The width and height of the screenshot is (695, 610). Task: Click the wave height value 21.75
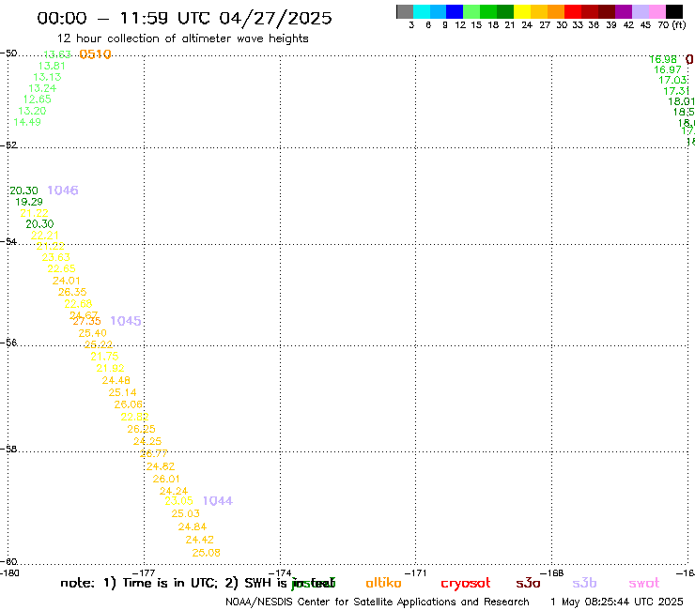point(104,357)
